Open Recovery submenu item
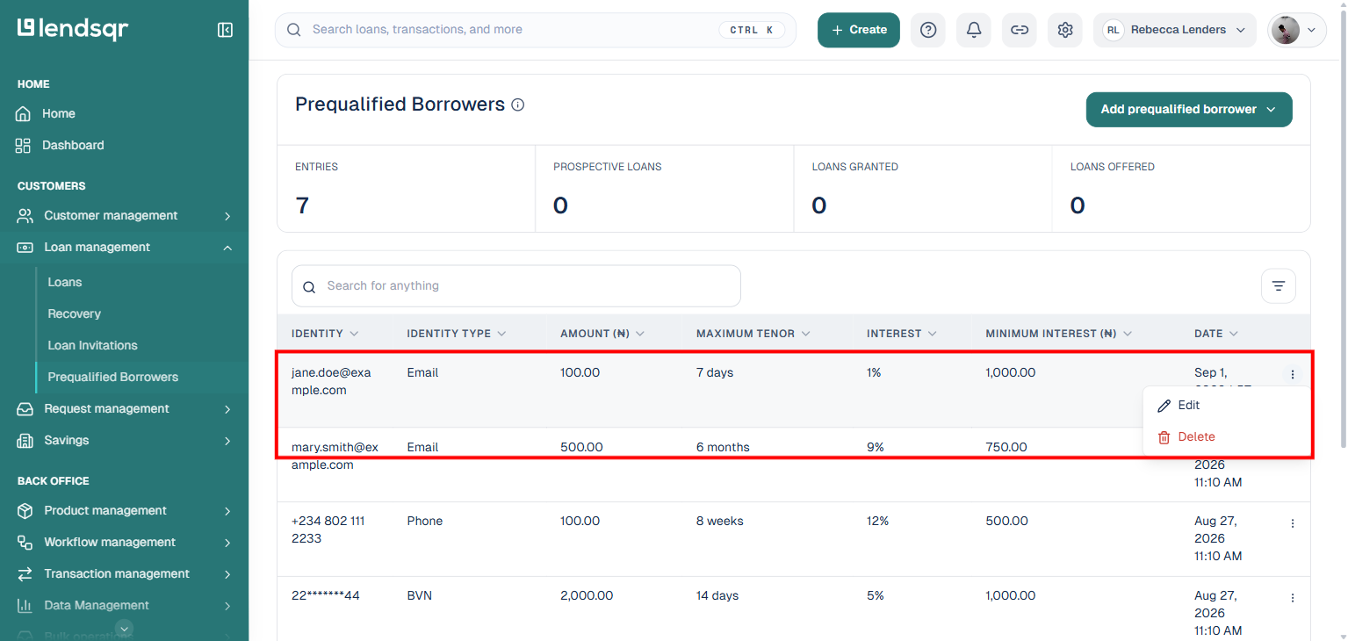Image resolution: width=1348 pixels, height=641 pixels. pyautogui.click(x=75, y=314)
